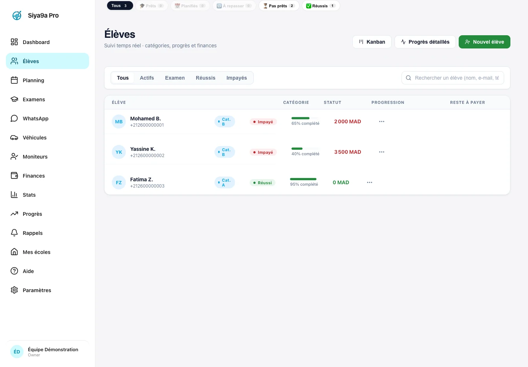
Task: Switch to the Actifs tab
Action: [x=147, y=78]
